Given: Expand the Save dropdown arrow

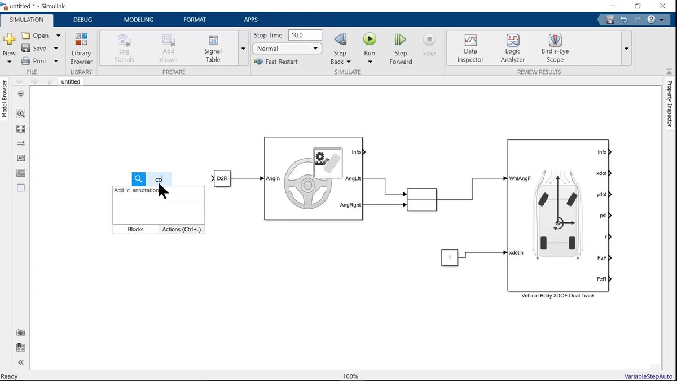Looking at the screenshot, I should pyautogui.click(x=56, y=49).
